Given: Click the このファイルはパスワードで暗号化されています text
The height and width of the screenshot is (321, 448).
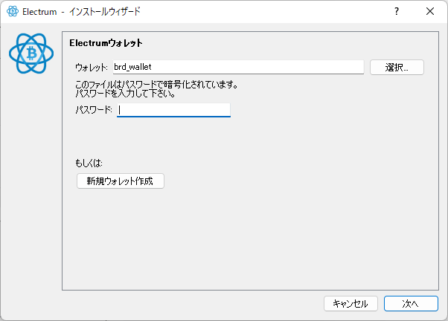Looking at the screenshot, I should pyautogui.click(x=157, y=85).
